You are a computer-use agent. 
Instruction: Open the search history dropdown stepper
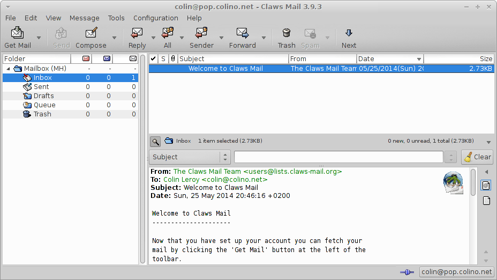click(x=451, y=157)
